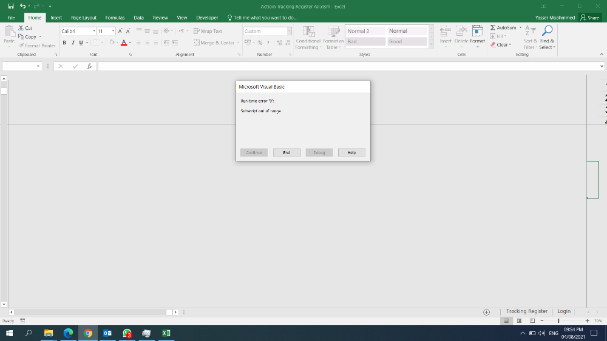The height and width of the screenshot is (341, 607).
Task: Select the Good cell style
Action: 407,41
